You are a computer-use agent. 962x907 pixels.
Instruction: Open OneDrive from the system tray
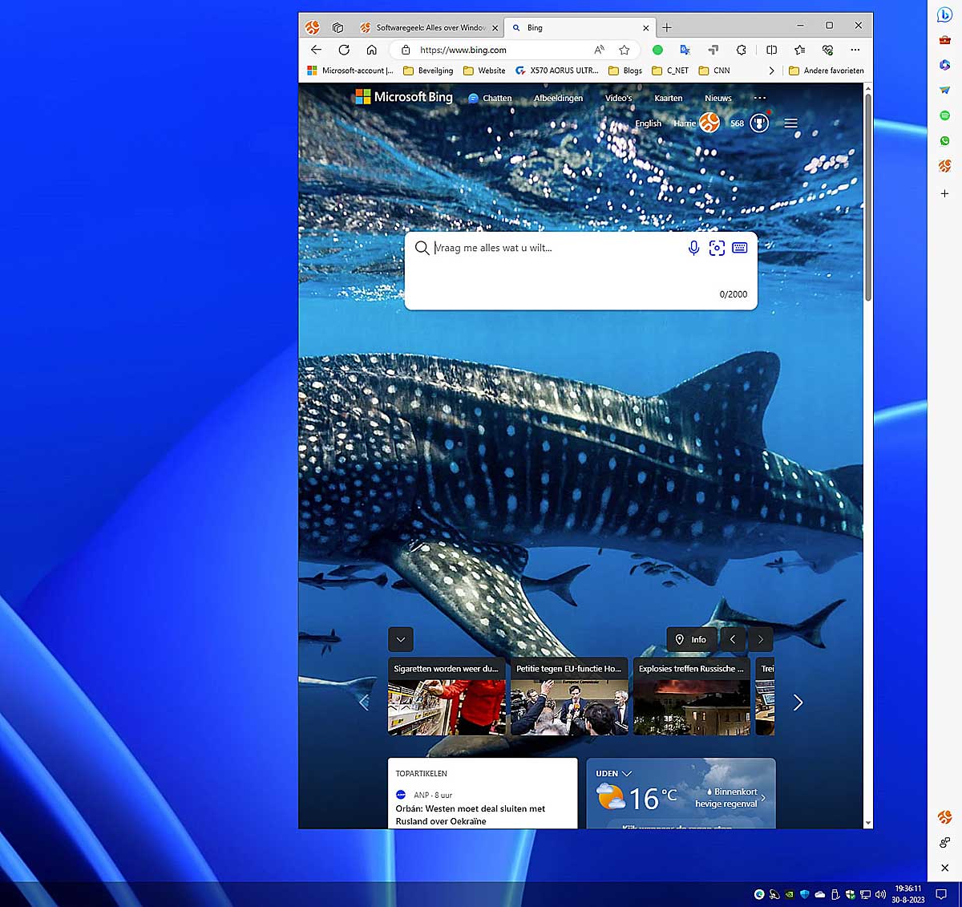click(819, 894)
